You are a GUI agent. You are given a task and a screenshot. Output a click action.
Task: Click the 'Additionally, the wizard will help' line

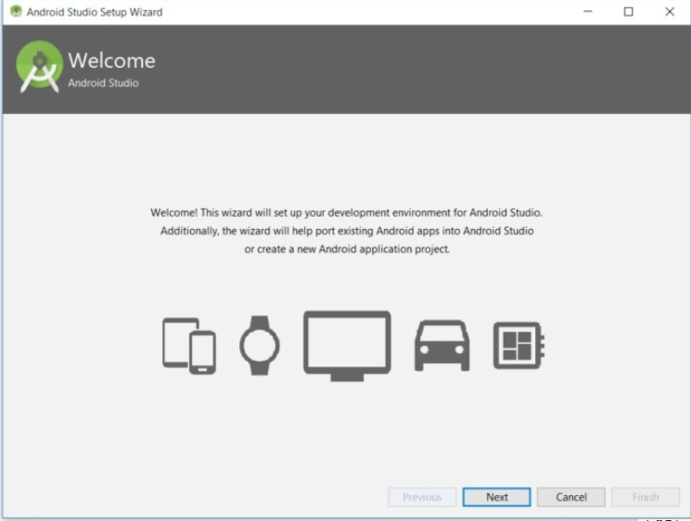pos(347,231)
